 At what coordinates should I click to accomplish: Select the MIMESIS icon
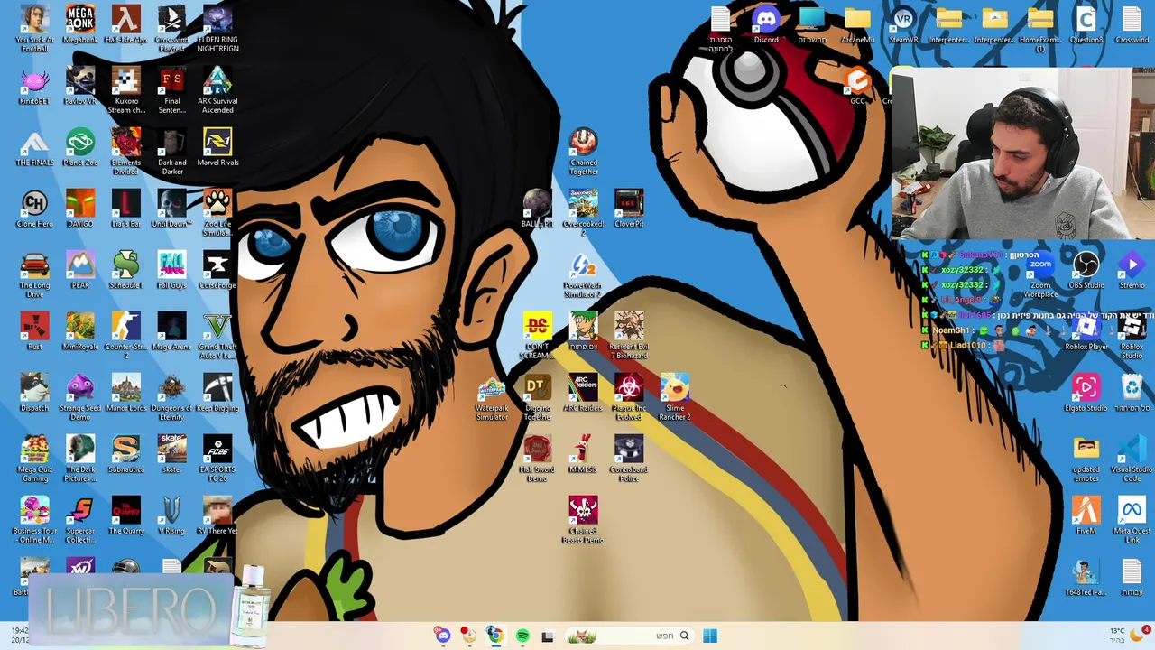click(x=583, y=455)
